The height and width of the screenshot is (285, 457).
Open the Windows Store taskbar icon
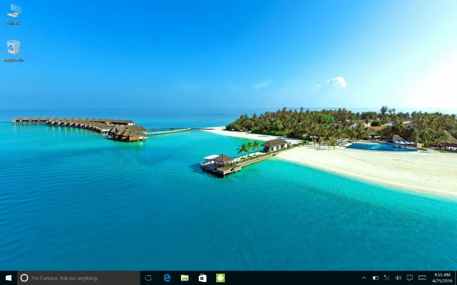(x=202, y=278)
